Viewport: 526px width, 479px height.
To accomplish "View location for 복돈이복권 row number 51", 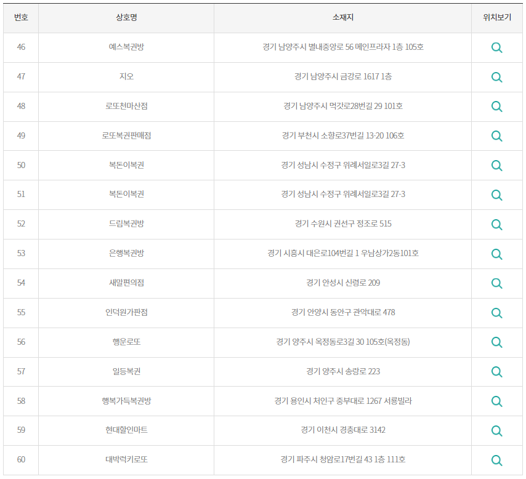I will [x=496, y=195].
